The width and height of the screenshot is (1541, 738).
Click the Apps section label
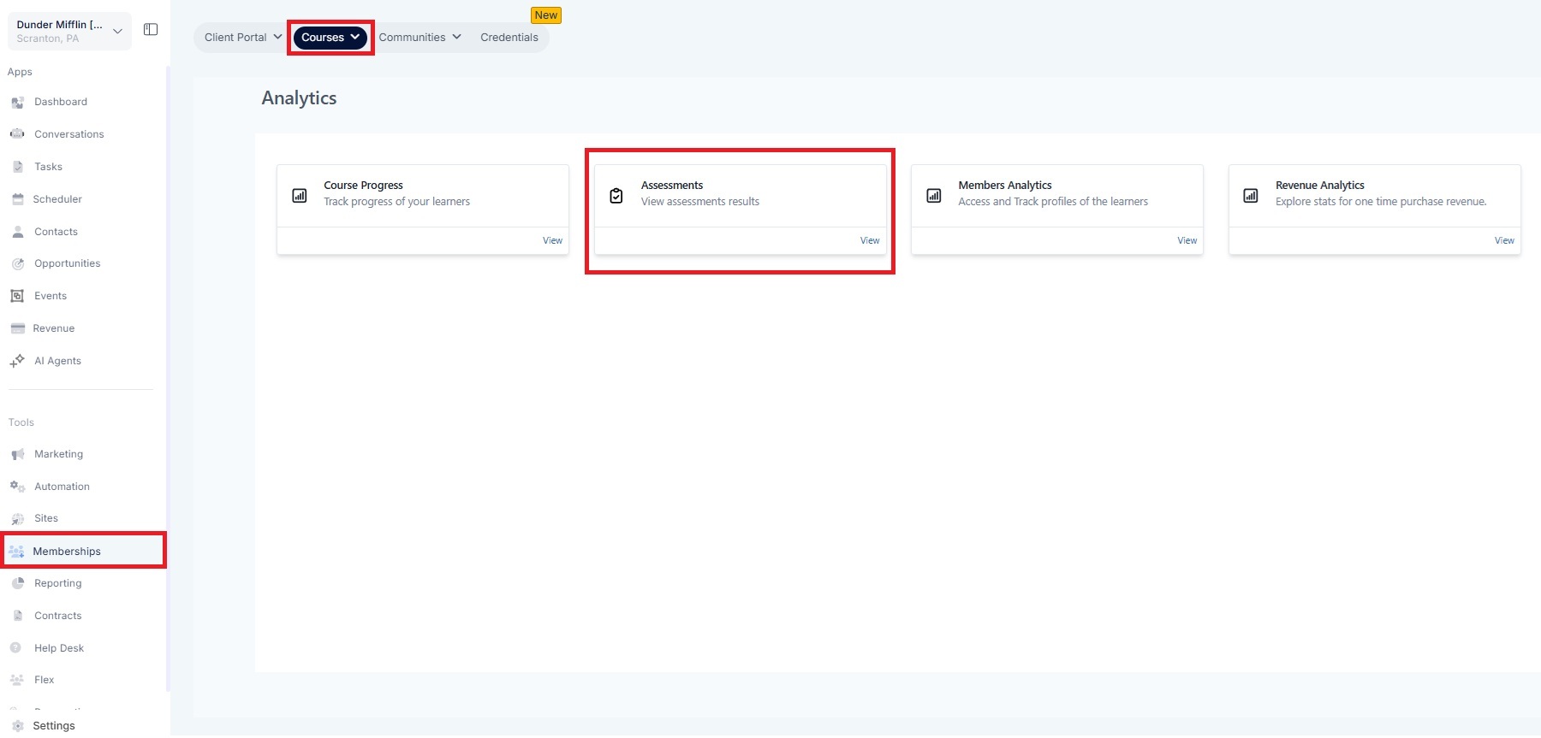(x=20, y=72)
